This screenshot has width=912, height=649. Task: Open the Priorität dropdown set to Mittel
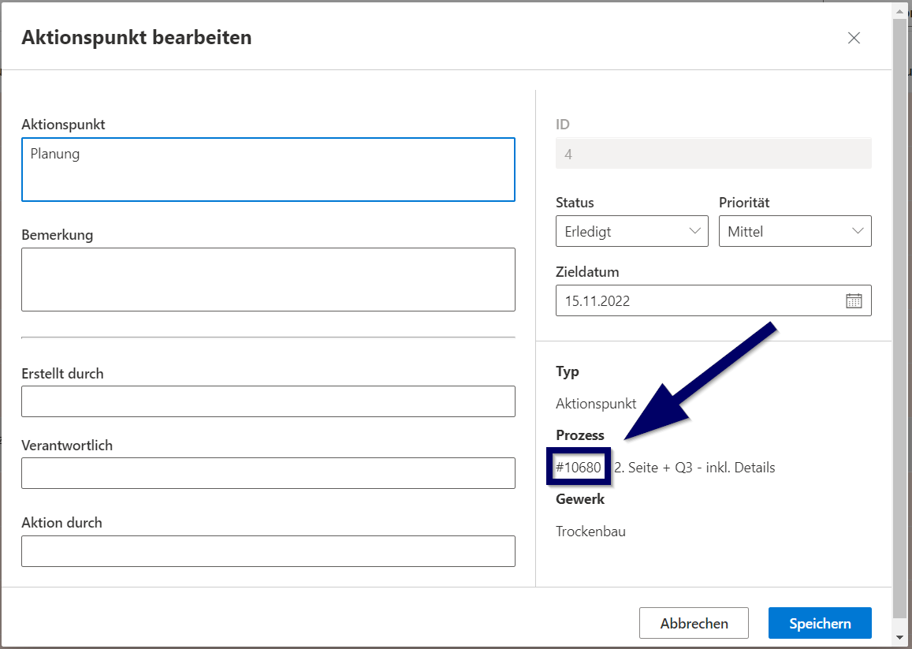click(795, 231)
